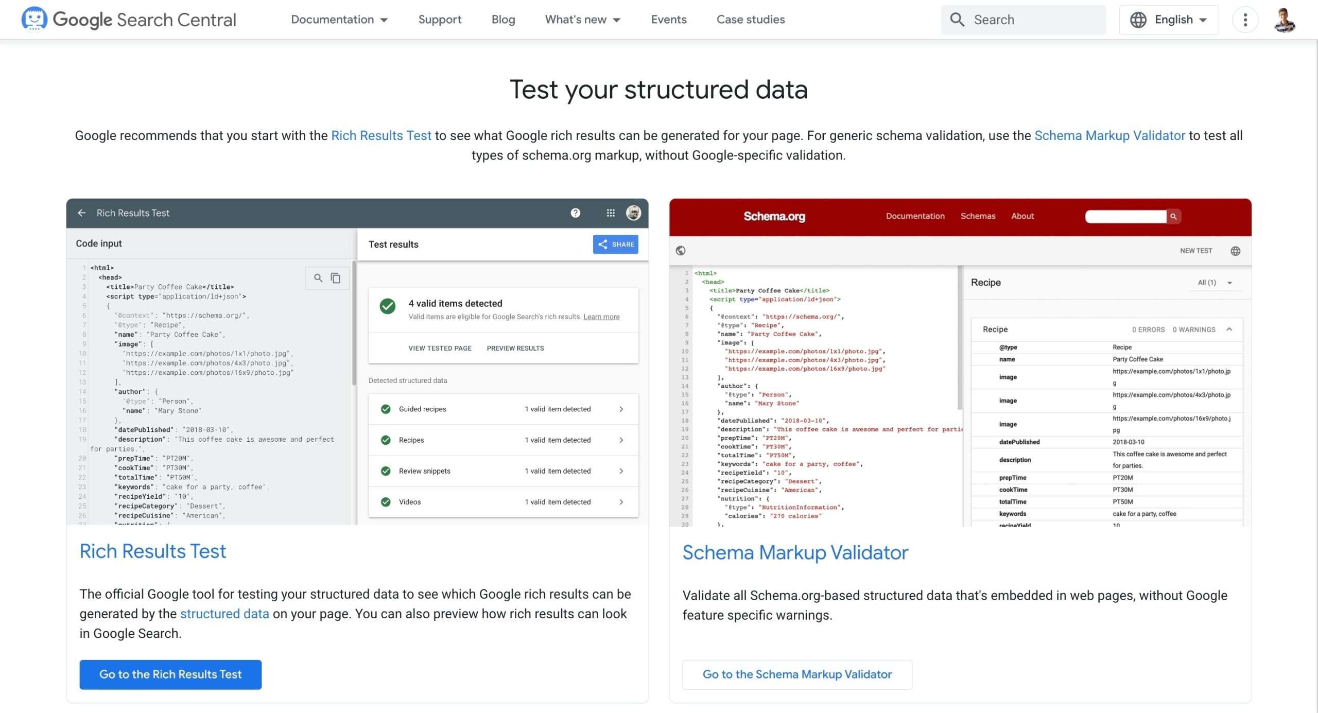Click the Google Search Central logo icon

34,19
